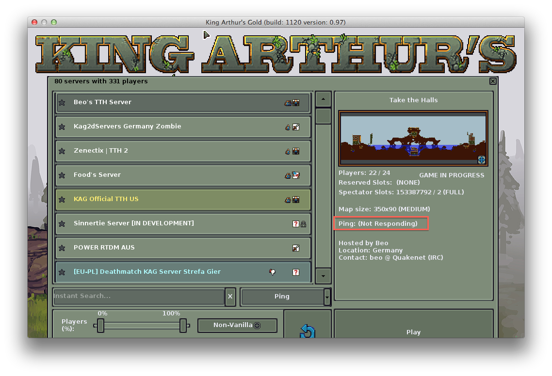Select KAG Official TTH US server
The width and height of the screenshot is (552, 376).
coord(183,200)
